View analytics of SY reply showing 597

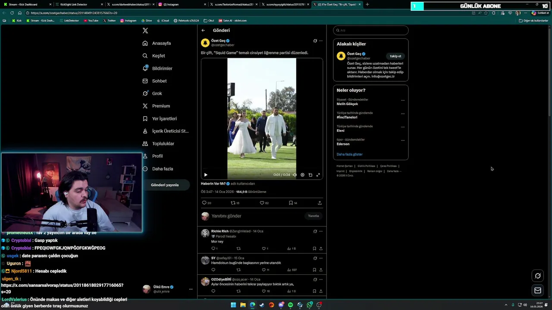pyautogui.click(x=292, y=270)
